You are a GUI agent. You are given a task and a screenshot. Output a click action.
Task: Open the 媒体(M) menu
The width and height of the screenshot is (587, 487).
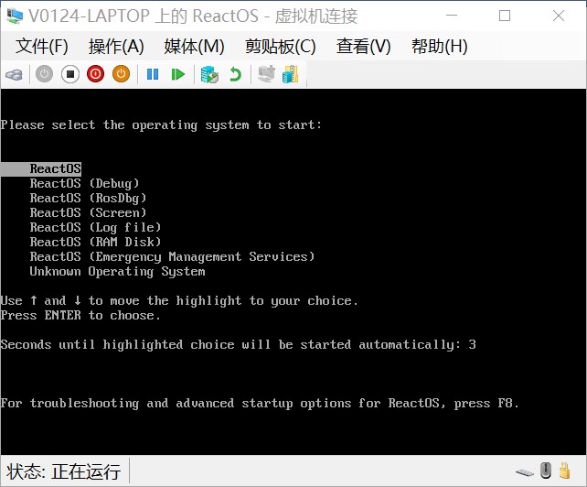click(x=194, y=47)
